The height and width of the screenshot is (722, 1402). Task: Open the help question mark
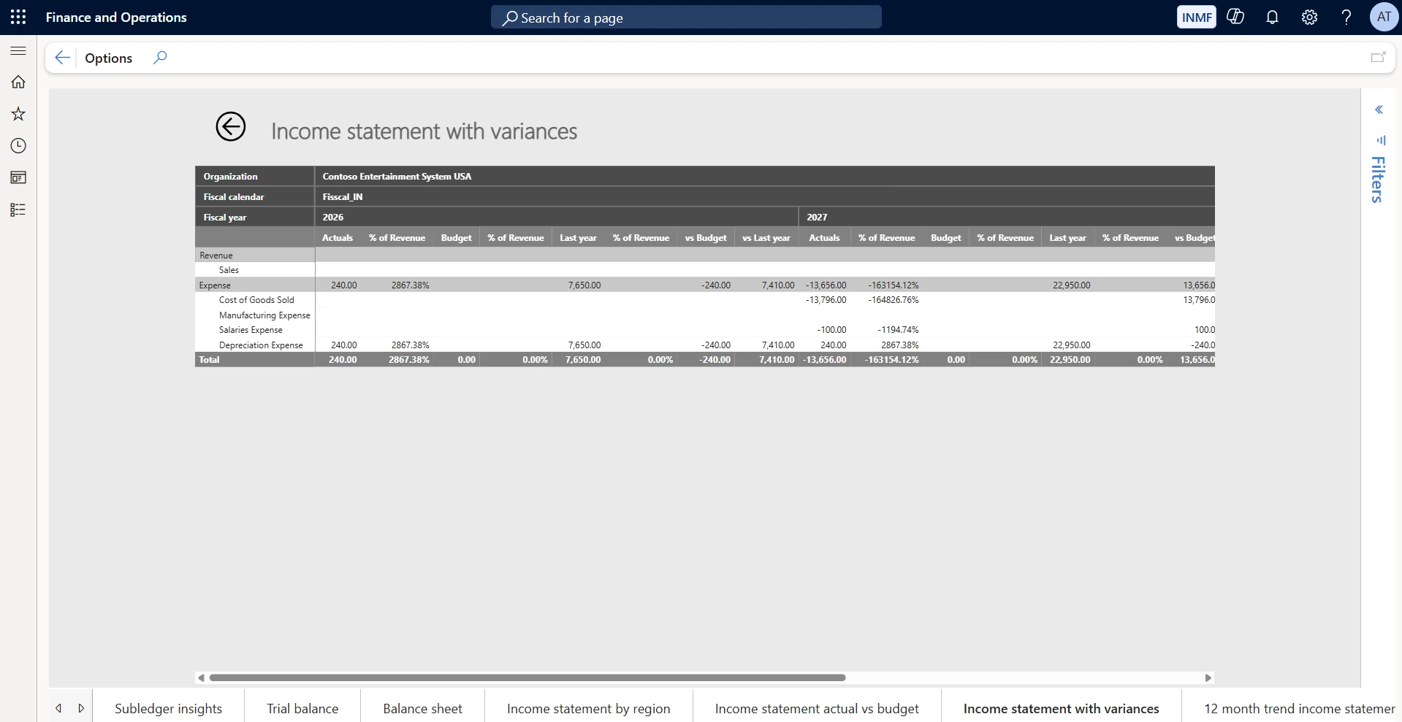(x=1346, y=17)
